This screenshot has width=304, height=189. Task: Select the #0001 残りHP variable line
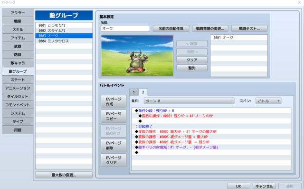(x=211, y=116)
